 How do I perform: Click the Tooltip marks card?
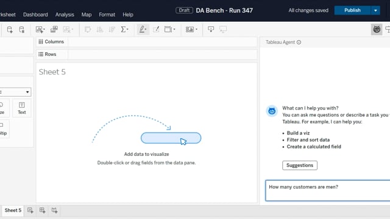[4, 129]
